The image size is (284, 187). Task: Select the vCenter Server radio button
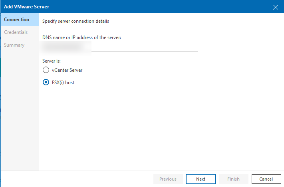46,70
